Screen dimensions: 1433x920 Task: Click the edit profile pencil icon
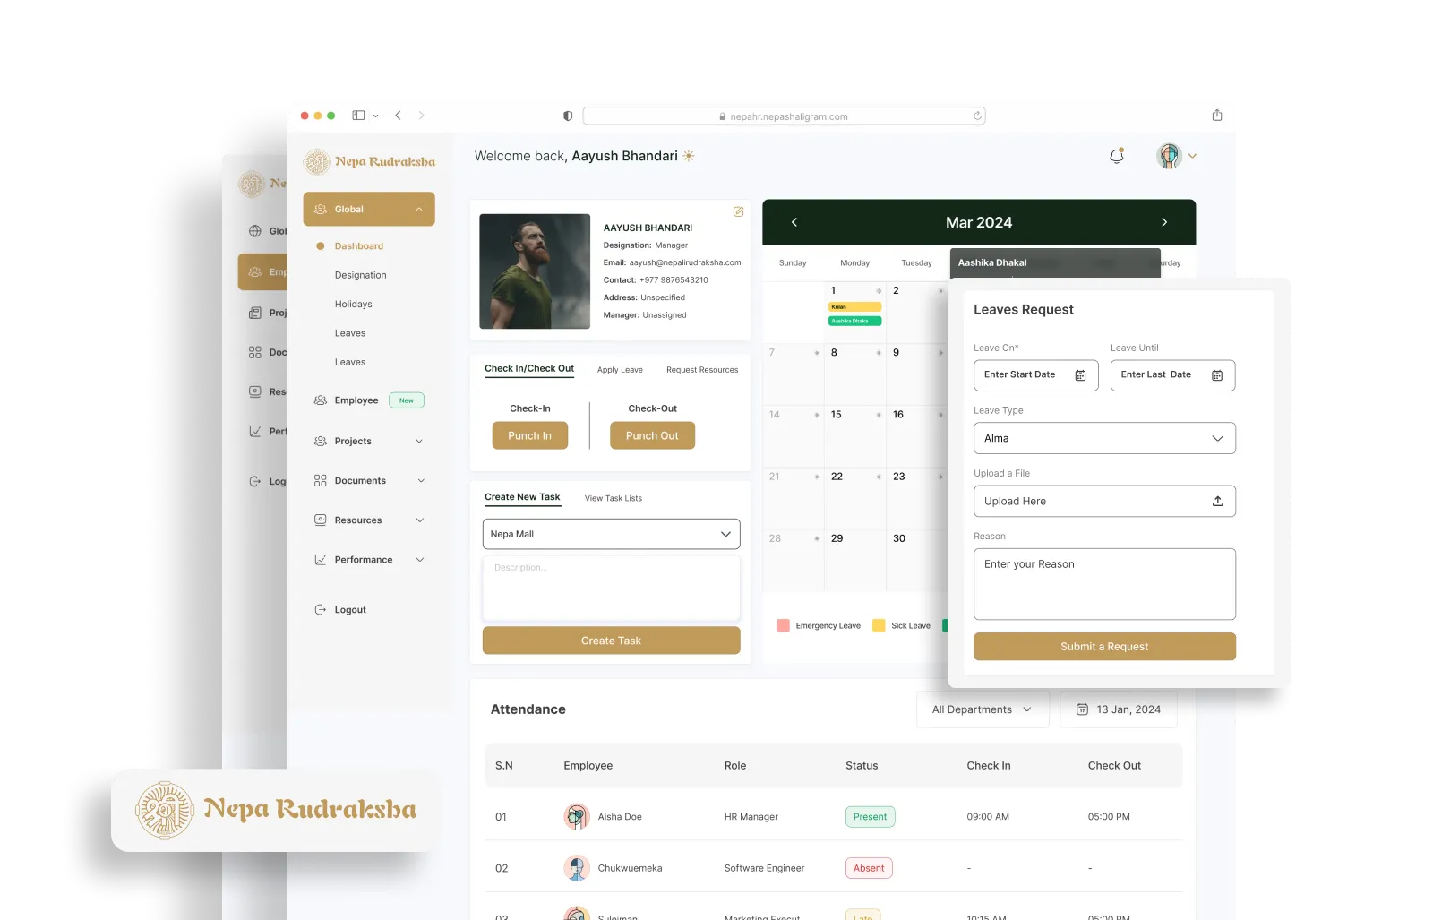pos(738,212)
